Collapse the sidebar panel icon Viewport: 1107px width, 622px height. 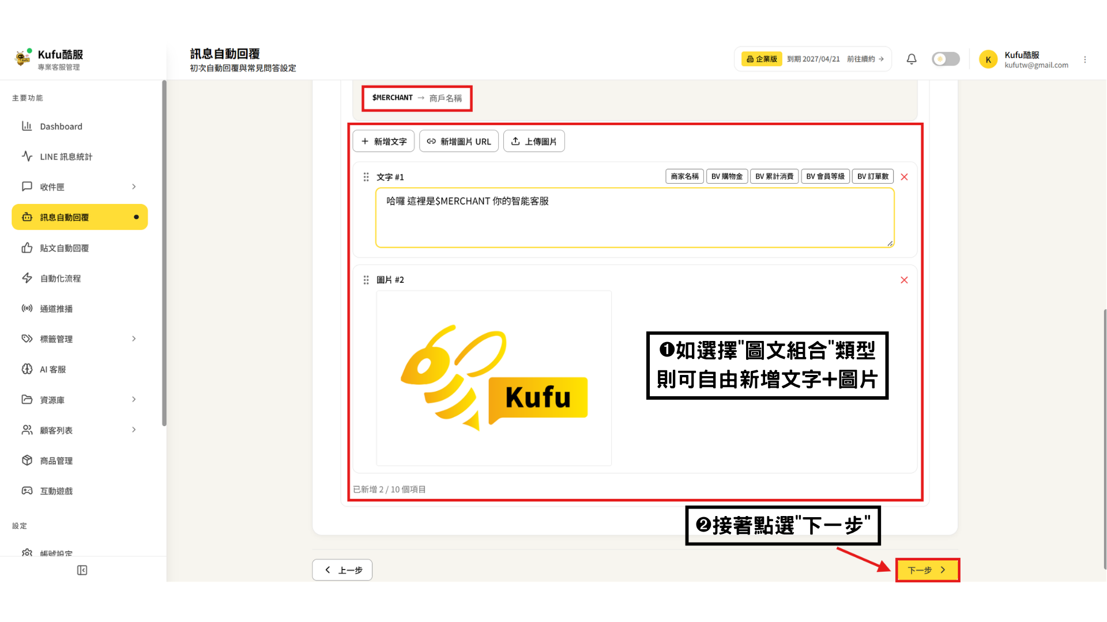[82, 570]
